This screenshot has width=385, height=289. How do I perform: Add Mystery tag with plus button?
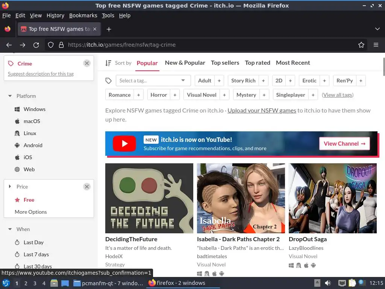click(x=264, y=95)
